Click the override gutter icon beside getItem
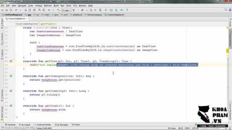232x130 pixels. coord(11,76)
